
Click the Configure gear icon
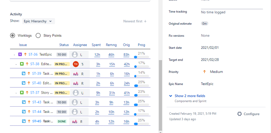tap(240, 114)
